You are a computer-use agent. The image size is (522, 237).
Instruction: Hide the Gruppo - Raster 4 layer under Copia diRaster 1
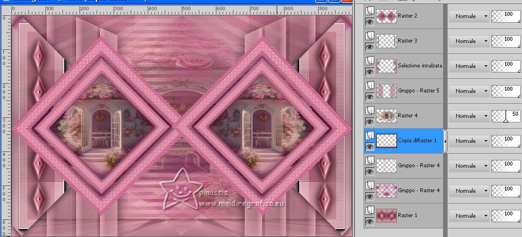tap(370, 171)
